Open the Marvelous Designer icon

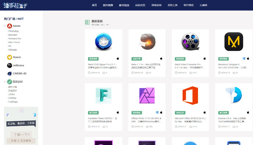coord(233,42)
